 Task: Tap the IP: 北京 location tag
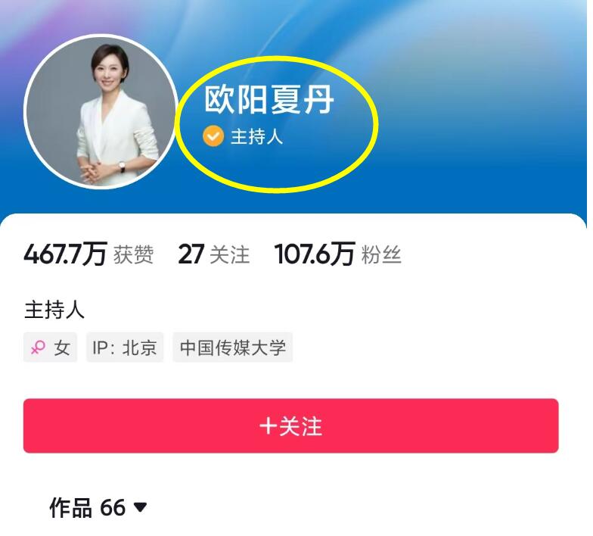point(125,347)
